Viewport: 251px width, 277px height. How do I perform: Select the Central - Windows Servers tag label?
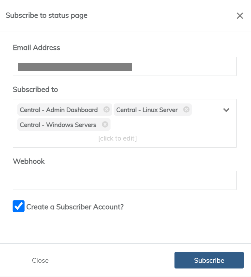point(58,125)
